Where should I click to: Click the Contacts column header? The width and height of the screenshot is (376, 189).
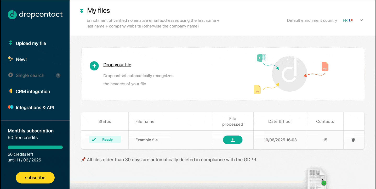pos(325,121)
